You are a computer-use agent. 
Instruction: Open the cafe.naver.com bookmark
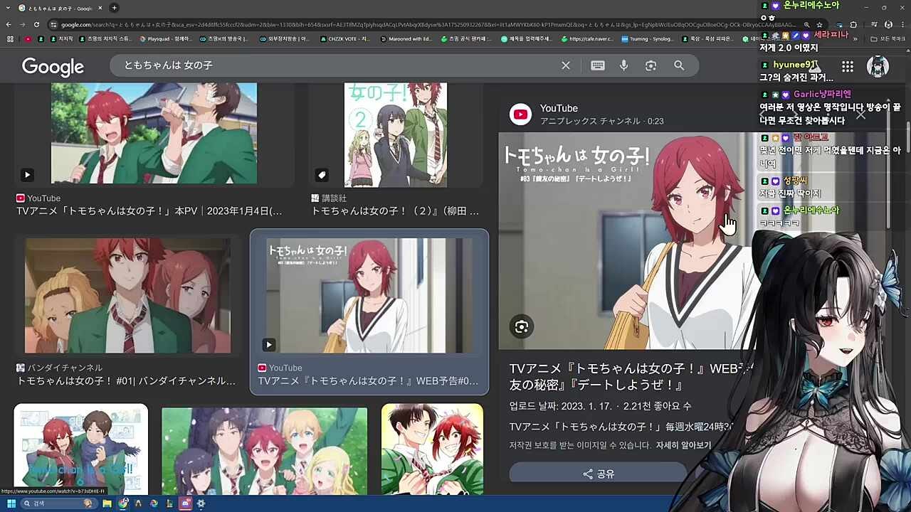[x=586, y=39]
